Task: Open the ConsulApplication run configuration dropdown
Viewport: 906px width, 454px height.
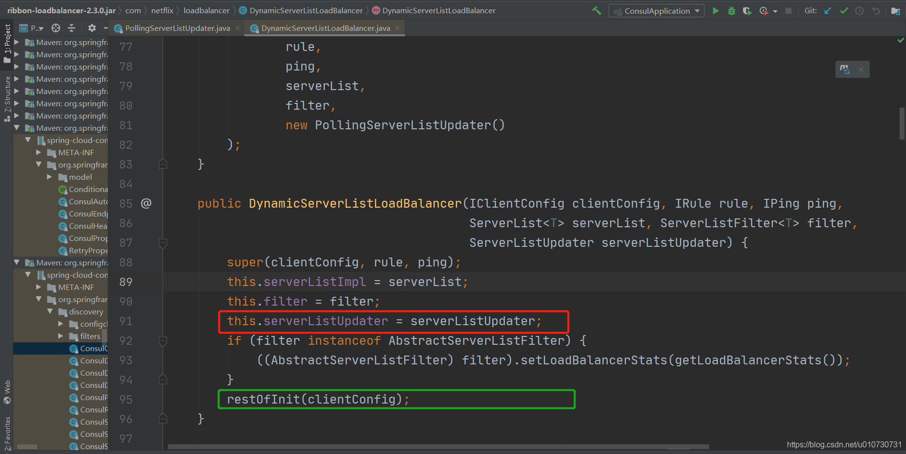Action: (x=656, y=11)
